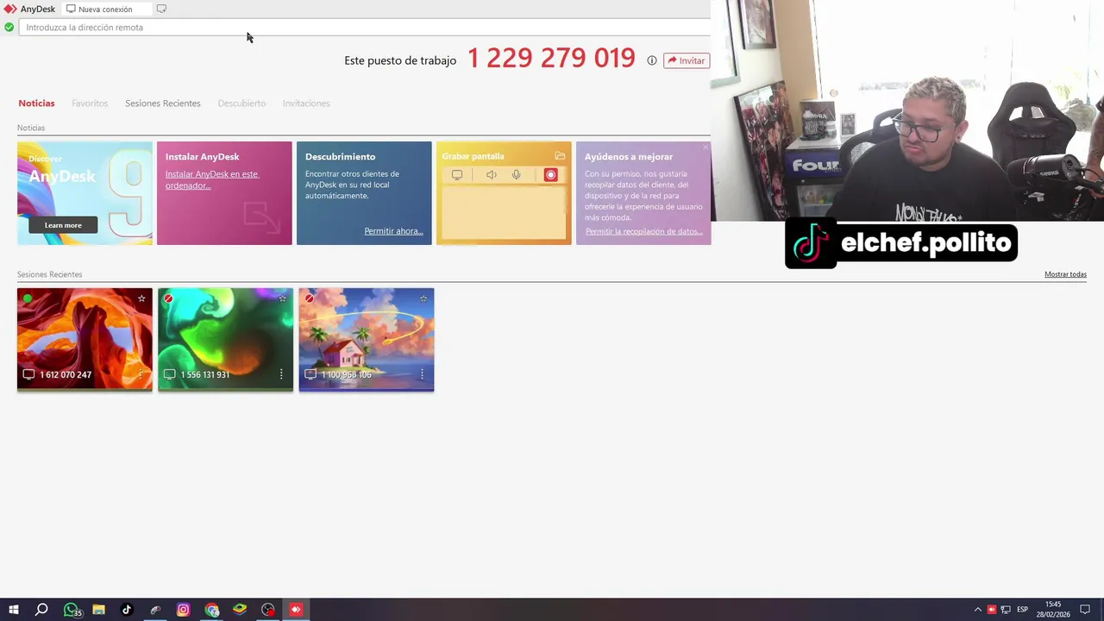The width and height of the screenshot is (1104, 621).
Task: Open taskbar search
Action: (x=41, y=610)
